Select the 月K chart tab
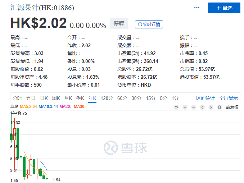Screen dimensions: 244x183 tap(68, 98)
